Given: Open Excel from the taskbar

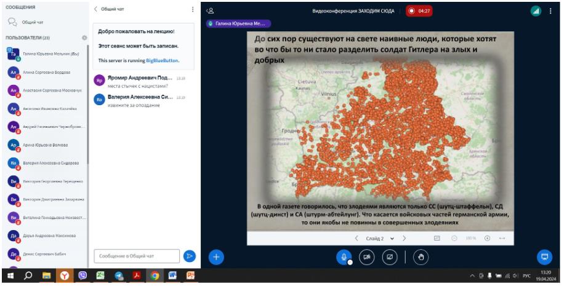Looking at the screenshot, I should [100, 276].
